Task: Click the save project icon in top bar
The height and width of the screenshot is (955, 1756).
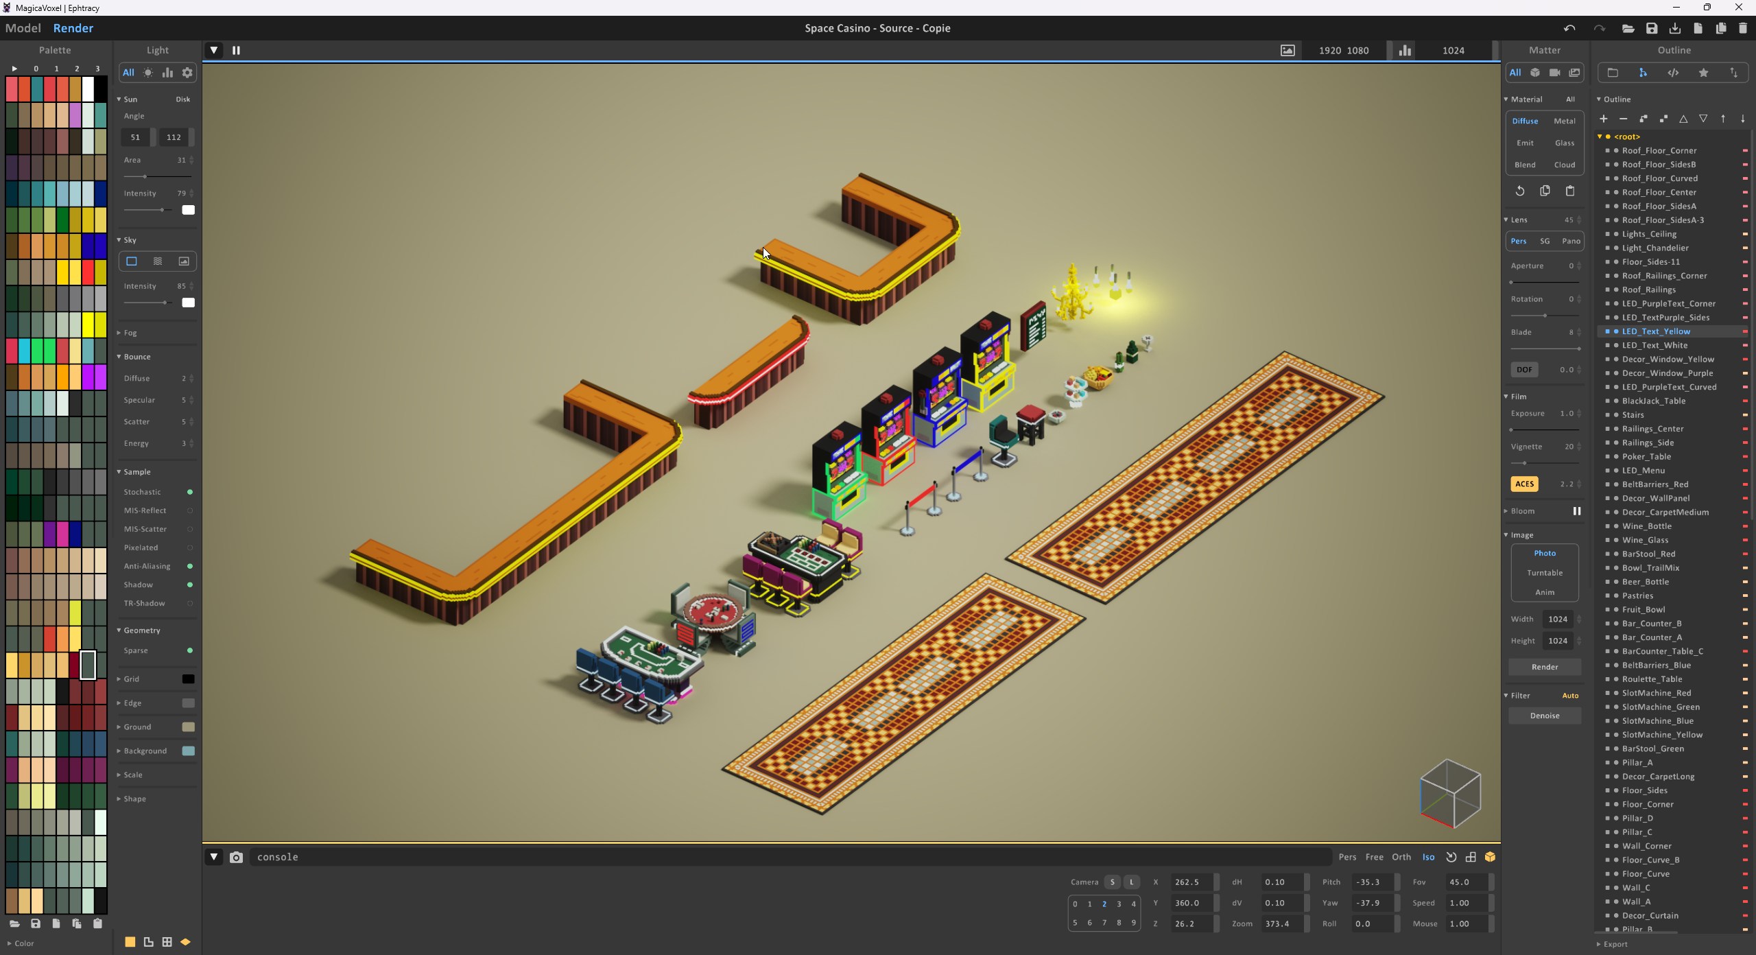Action: [1652, 28]
